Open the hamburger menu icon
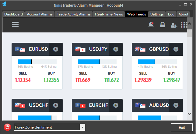The image size is (196, 134). pyautogui.click(x=15, y=25)
